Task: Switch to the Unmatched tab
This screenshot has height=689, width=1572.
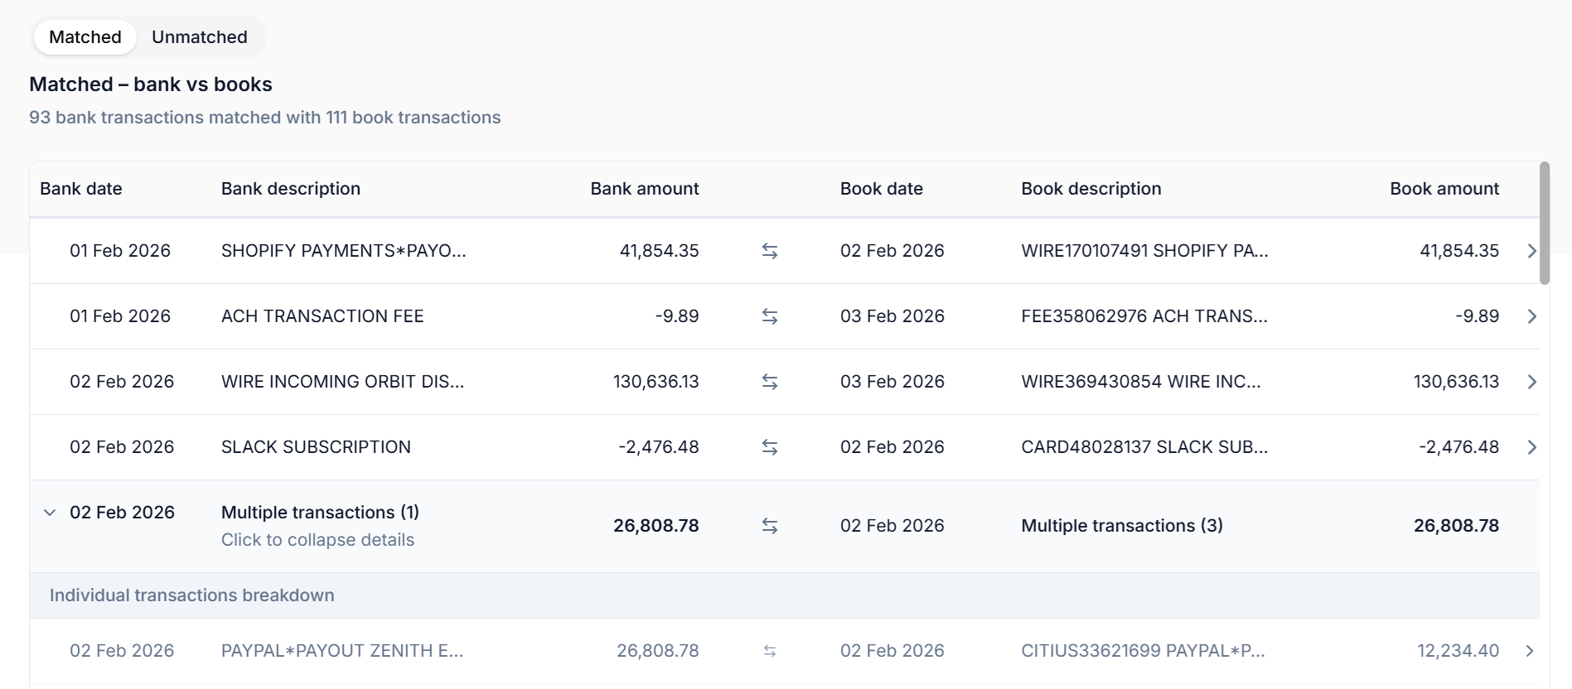Action: point(199,37)
